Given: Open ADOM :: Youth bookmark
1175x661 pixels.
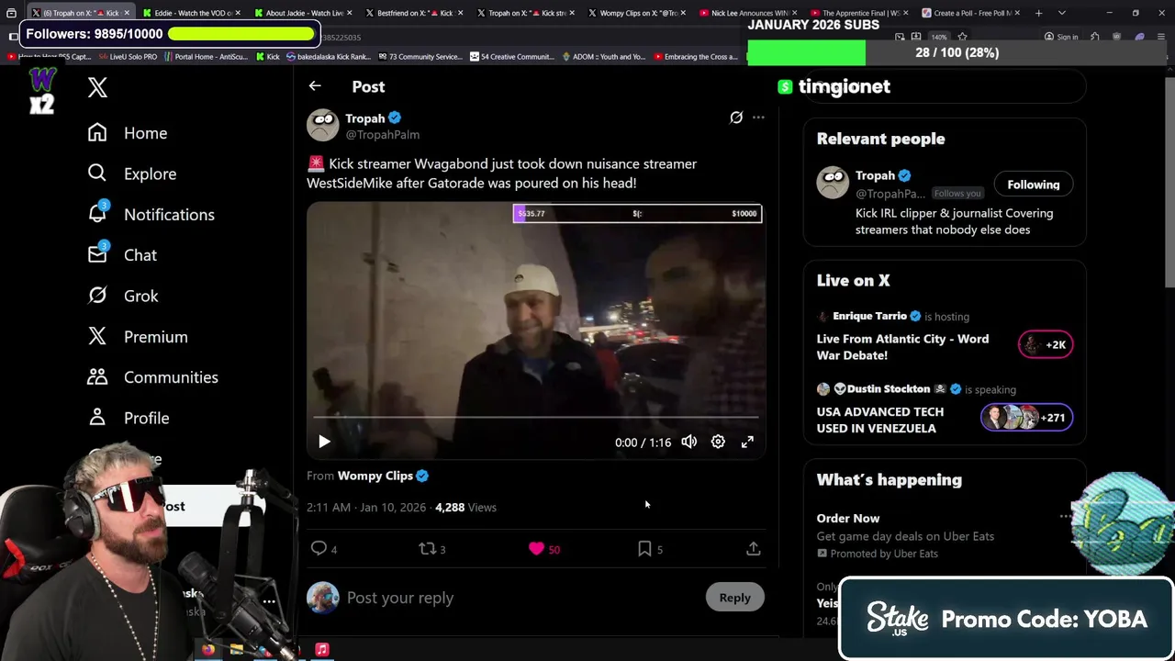Looking at the screenshot, I should [603, 57].
